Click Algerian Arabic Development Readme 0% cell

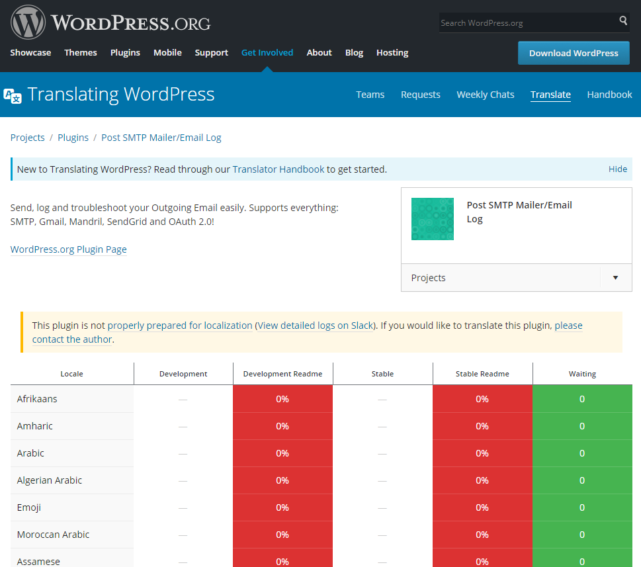click(282, 480)
